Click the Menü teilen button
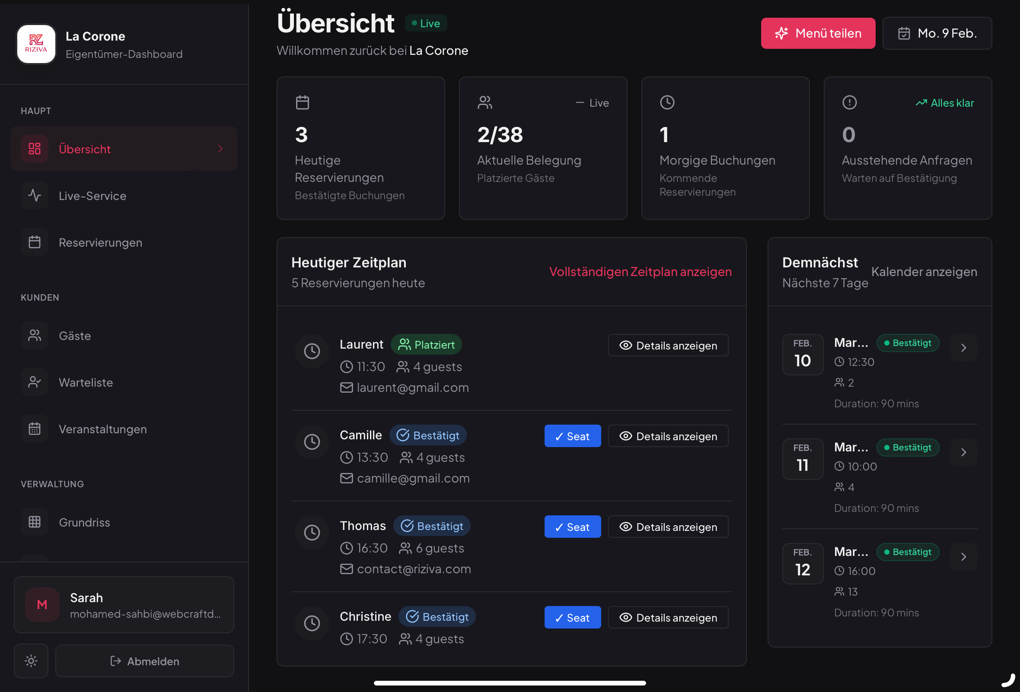 pyautogui.click(x=818, y=33)
